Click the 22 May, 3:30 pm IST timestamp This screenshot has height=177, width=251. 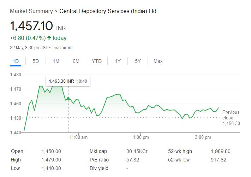29,48
